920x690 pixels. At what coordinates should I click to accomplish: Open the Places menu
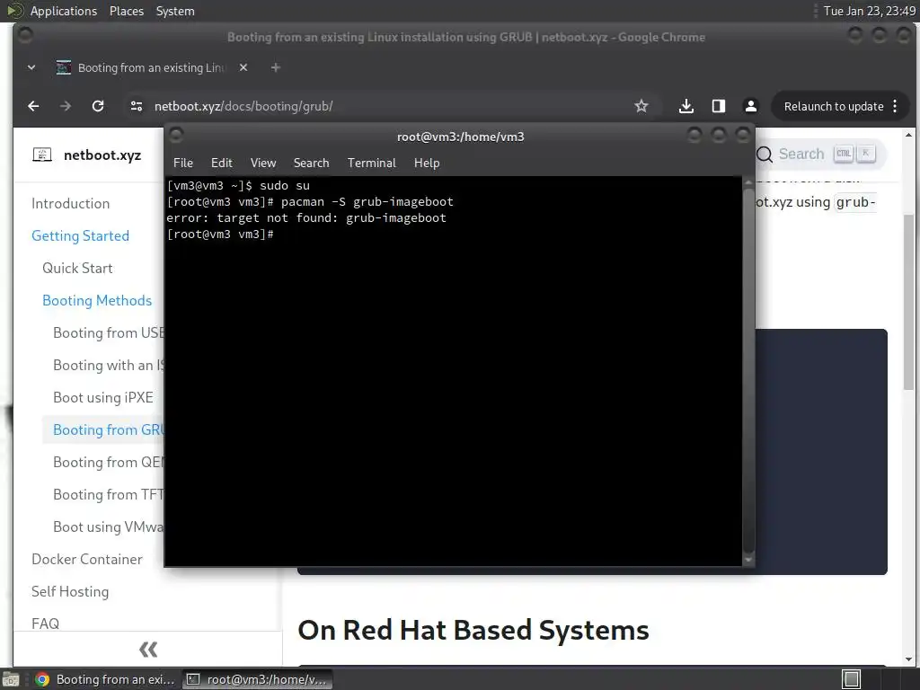pos(127,11)
